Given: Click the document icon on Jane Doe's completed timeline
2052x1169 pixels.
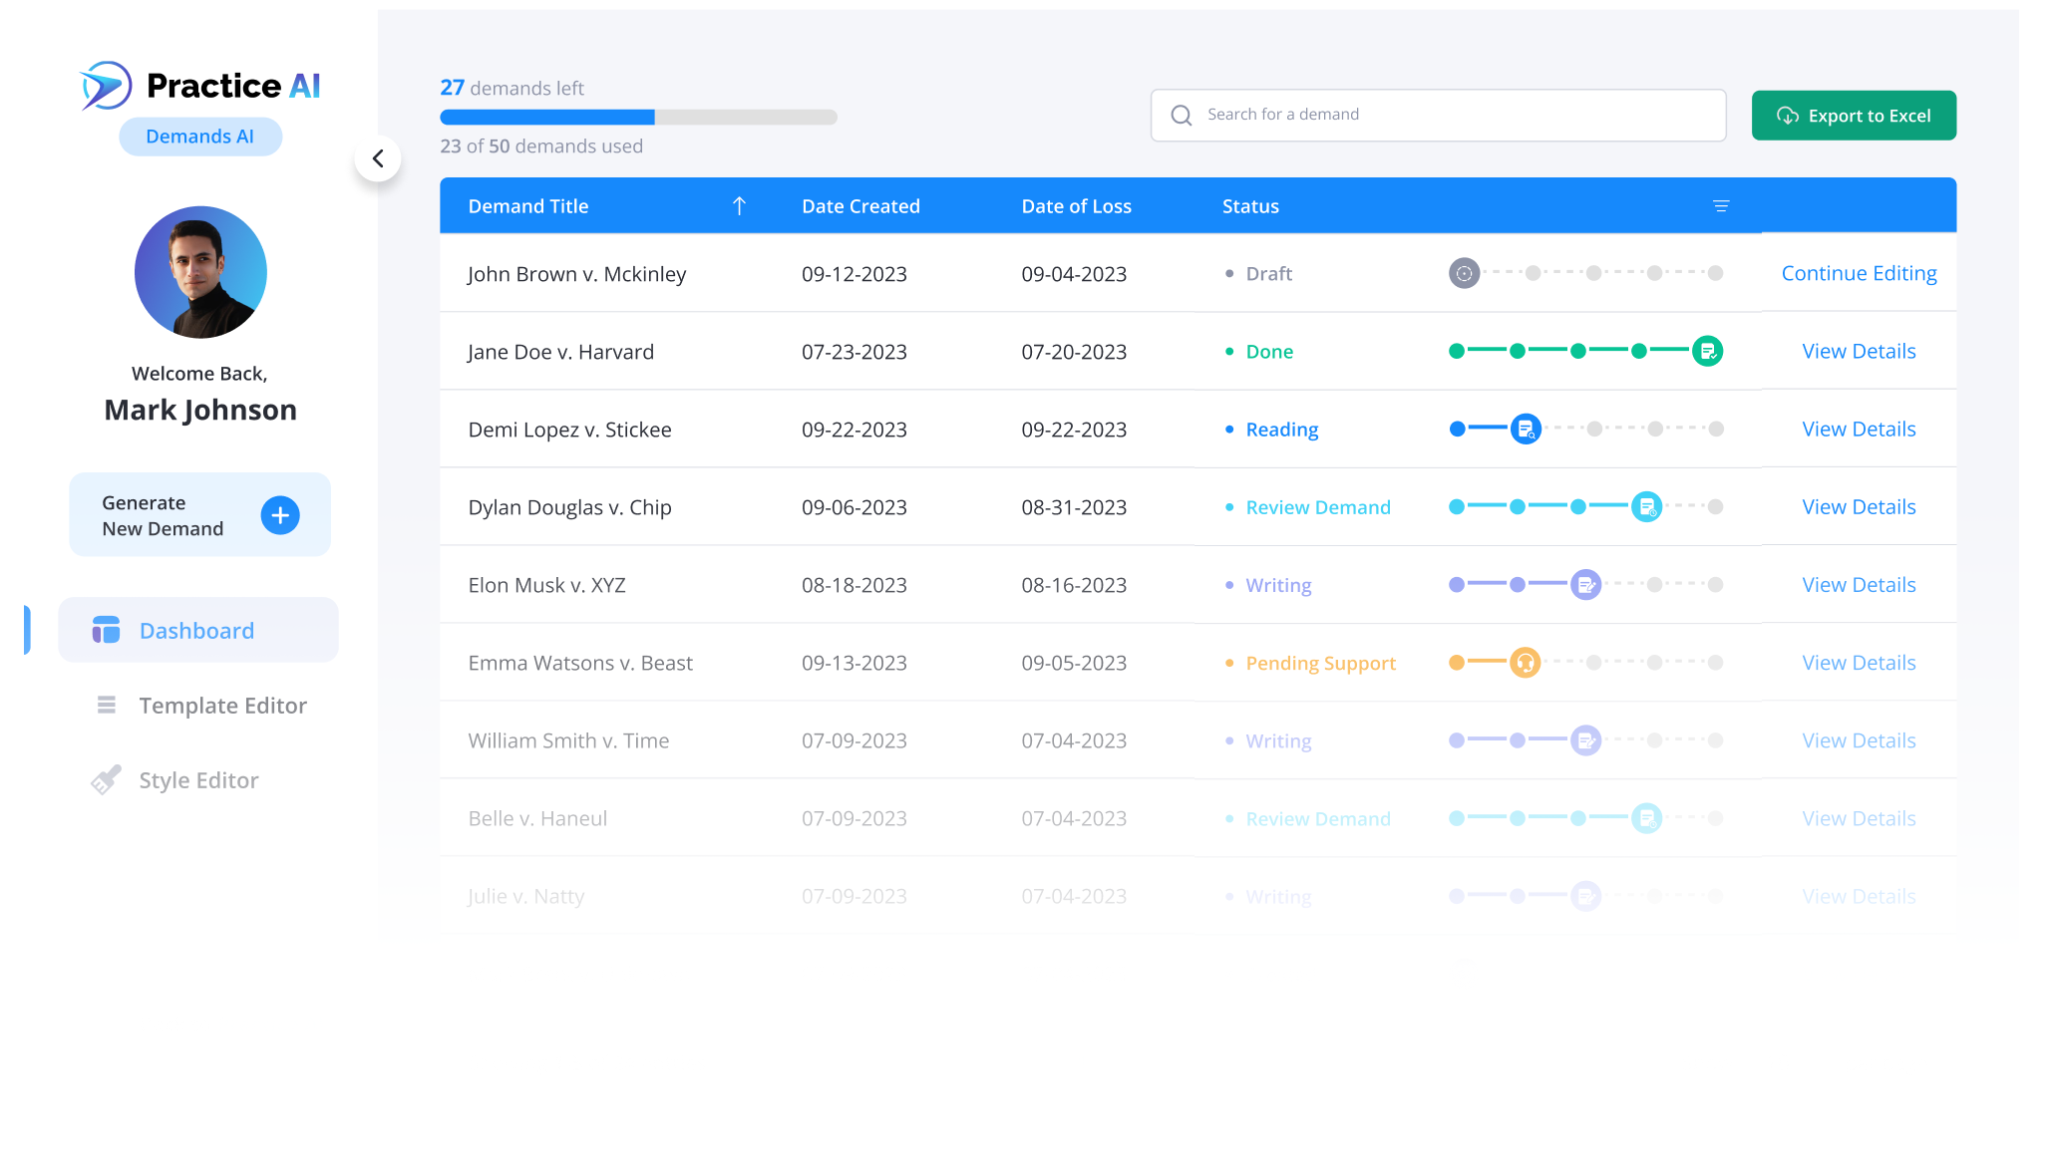Looking at the screenshot, I should [1706, 351].
